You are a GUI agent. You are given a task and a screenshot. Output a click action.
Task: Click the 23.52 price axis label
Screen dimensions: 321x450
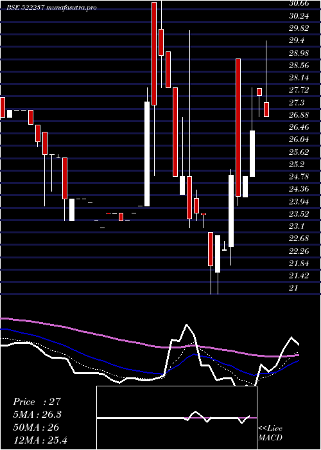(299, 214)
